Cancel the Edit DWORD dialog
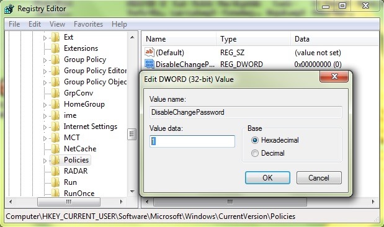Image resolution: width=384 pixels, height=227 pixels. [319, 177]
